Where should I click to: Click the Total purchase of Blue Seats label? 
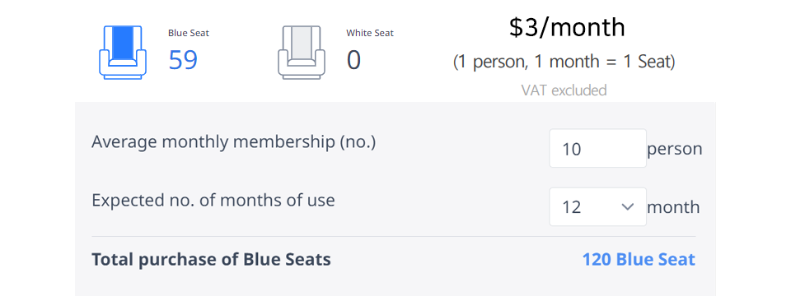point(211,260)
